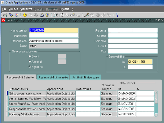The width and height of the screenshot is (164, 123).
Task: Save using the yellow floppy disk icon
Action: click(25, 15)
